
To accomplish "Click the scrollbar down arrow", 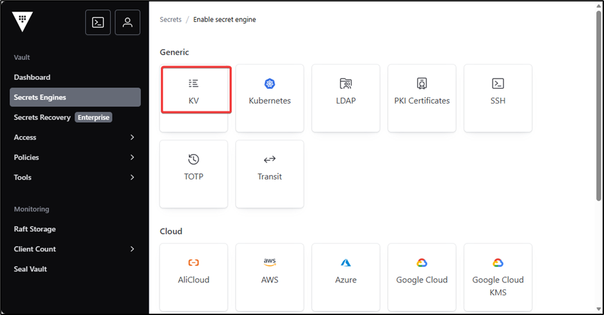I will tap(599, 309).
